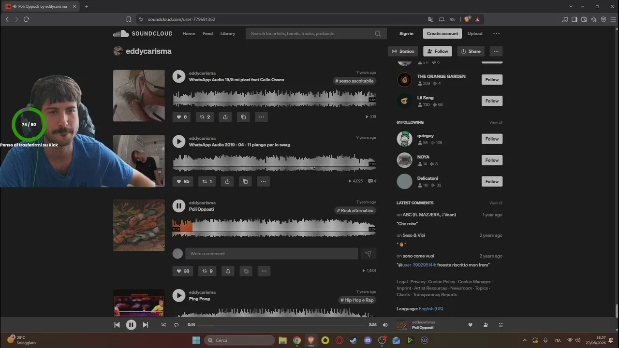Open Feed in SoundCloud navigation
This screenshot has height=348, width=619.
[x=208, y=34]
